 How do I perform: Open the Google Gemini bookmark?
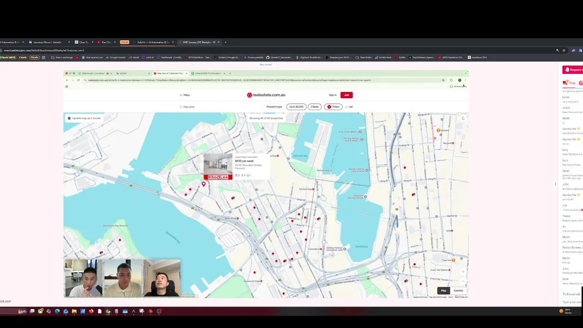[115, 57]
